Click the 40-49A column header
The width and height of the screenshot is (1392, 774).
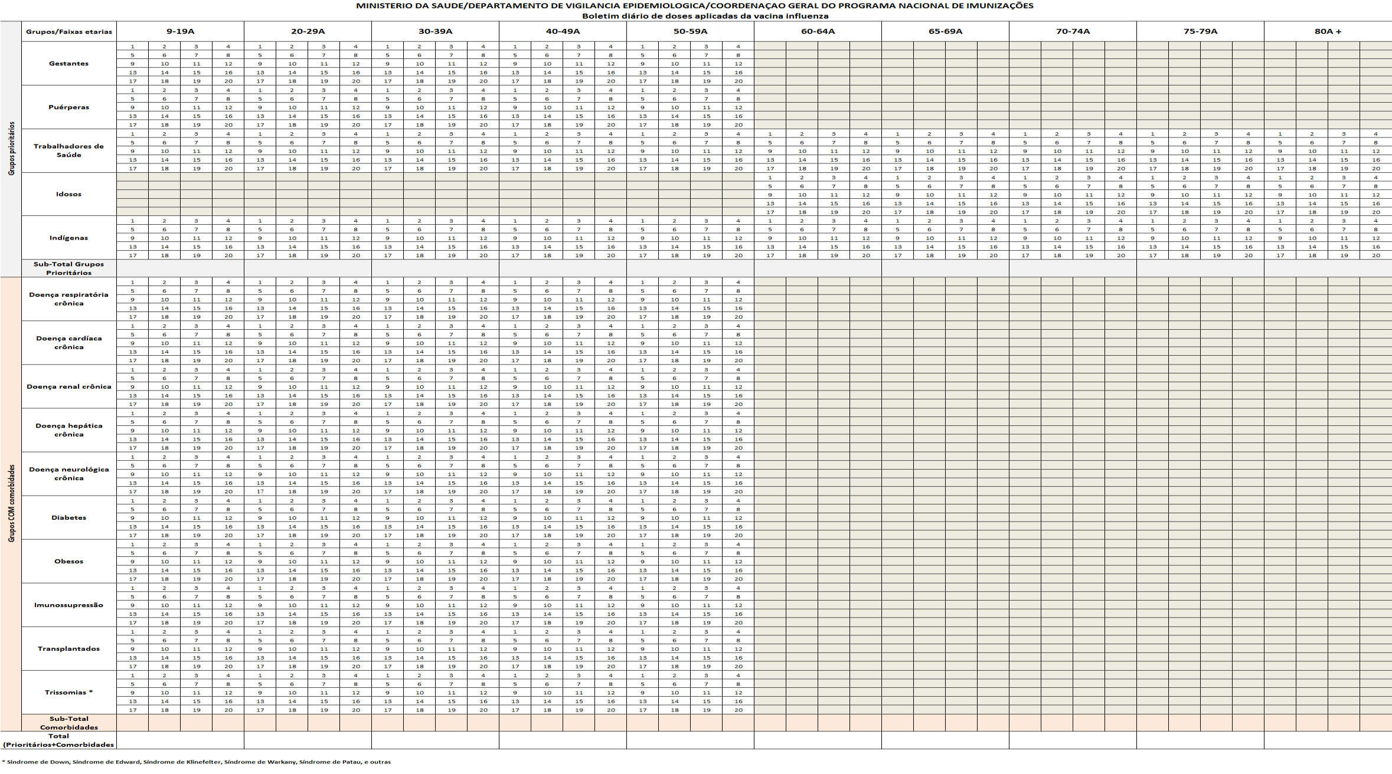[563, 31]
